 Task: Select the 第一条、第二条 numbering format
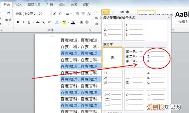pos(134,57)
